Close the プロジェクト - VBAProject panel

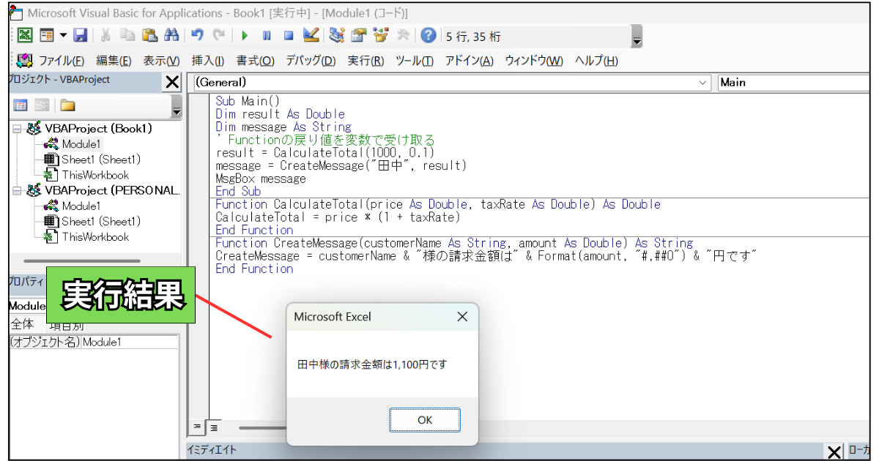click(172, 82)
